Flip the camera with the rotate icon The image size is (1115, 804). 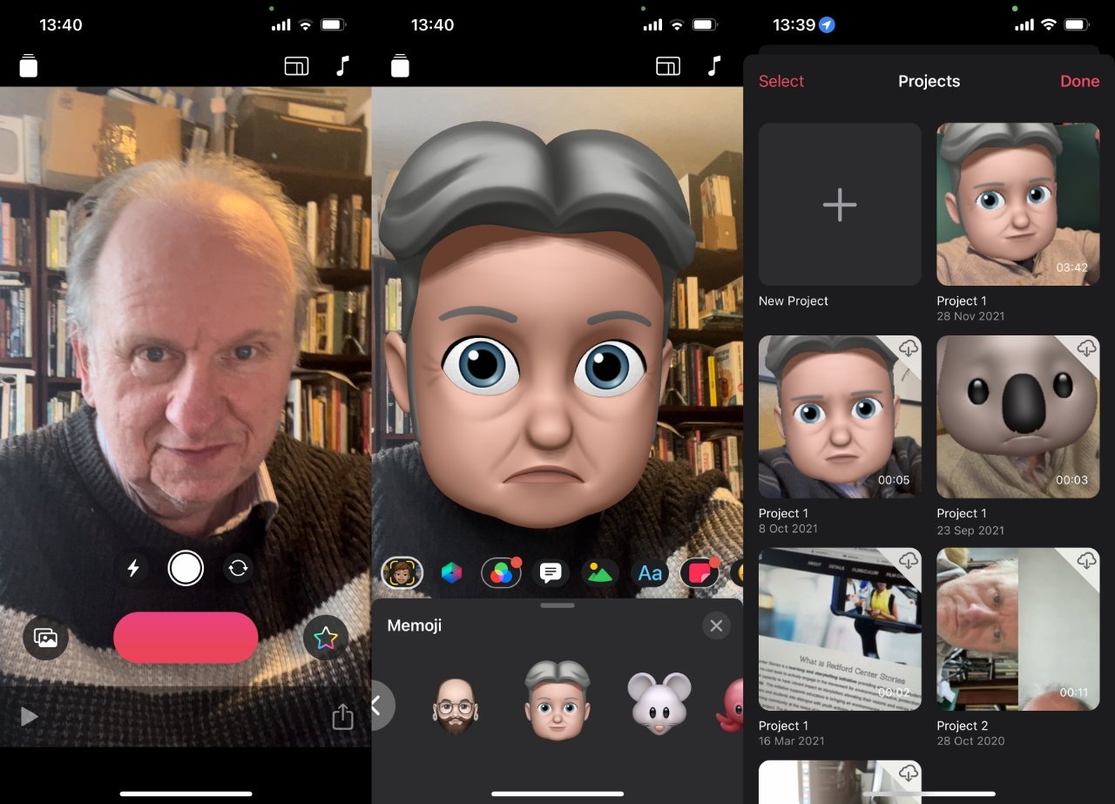(238, 569)
